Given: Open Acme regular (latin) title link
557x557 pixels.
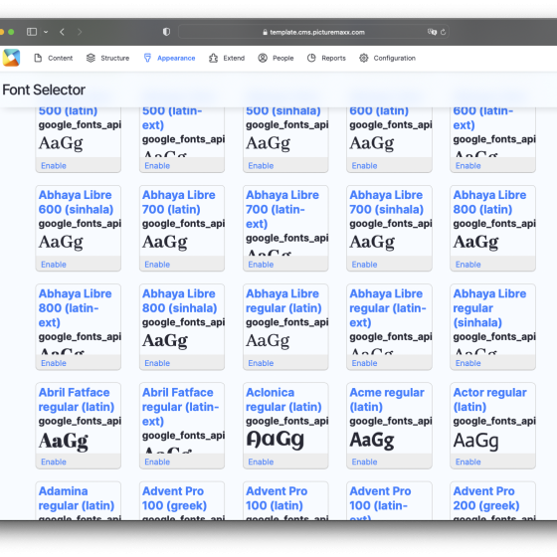Looking at the screenshot, I should tap(387, 400).
